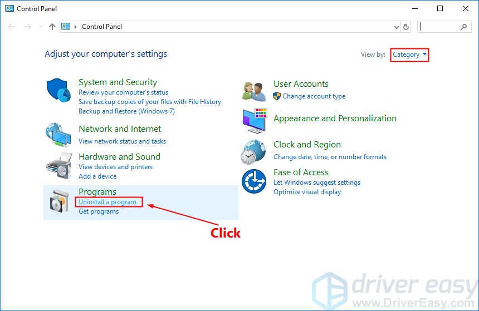Open the Network and Internet globe icon
This screenshot has height=311, width=479.
58,134
